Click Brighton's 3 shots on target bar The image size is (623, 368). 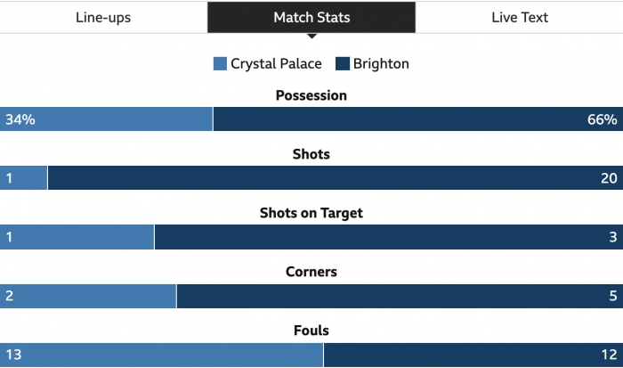tap(389, 237)
